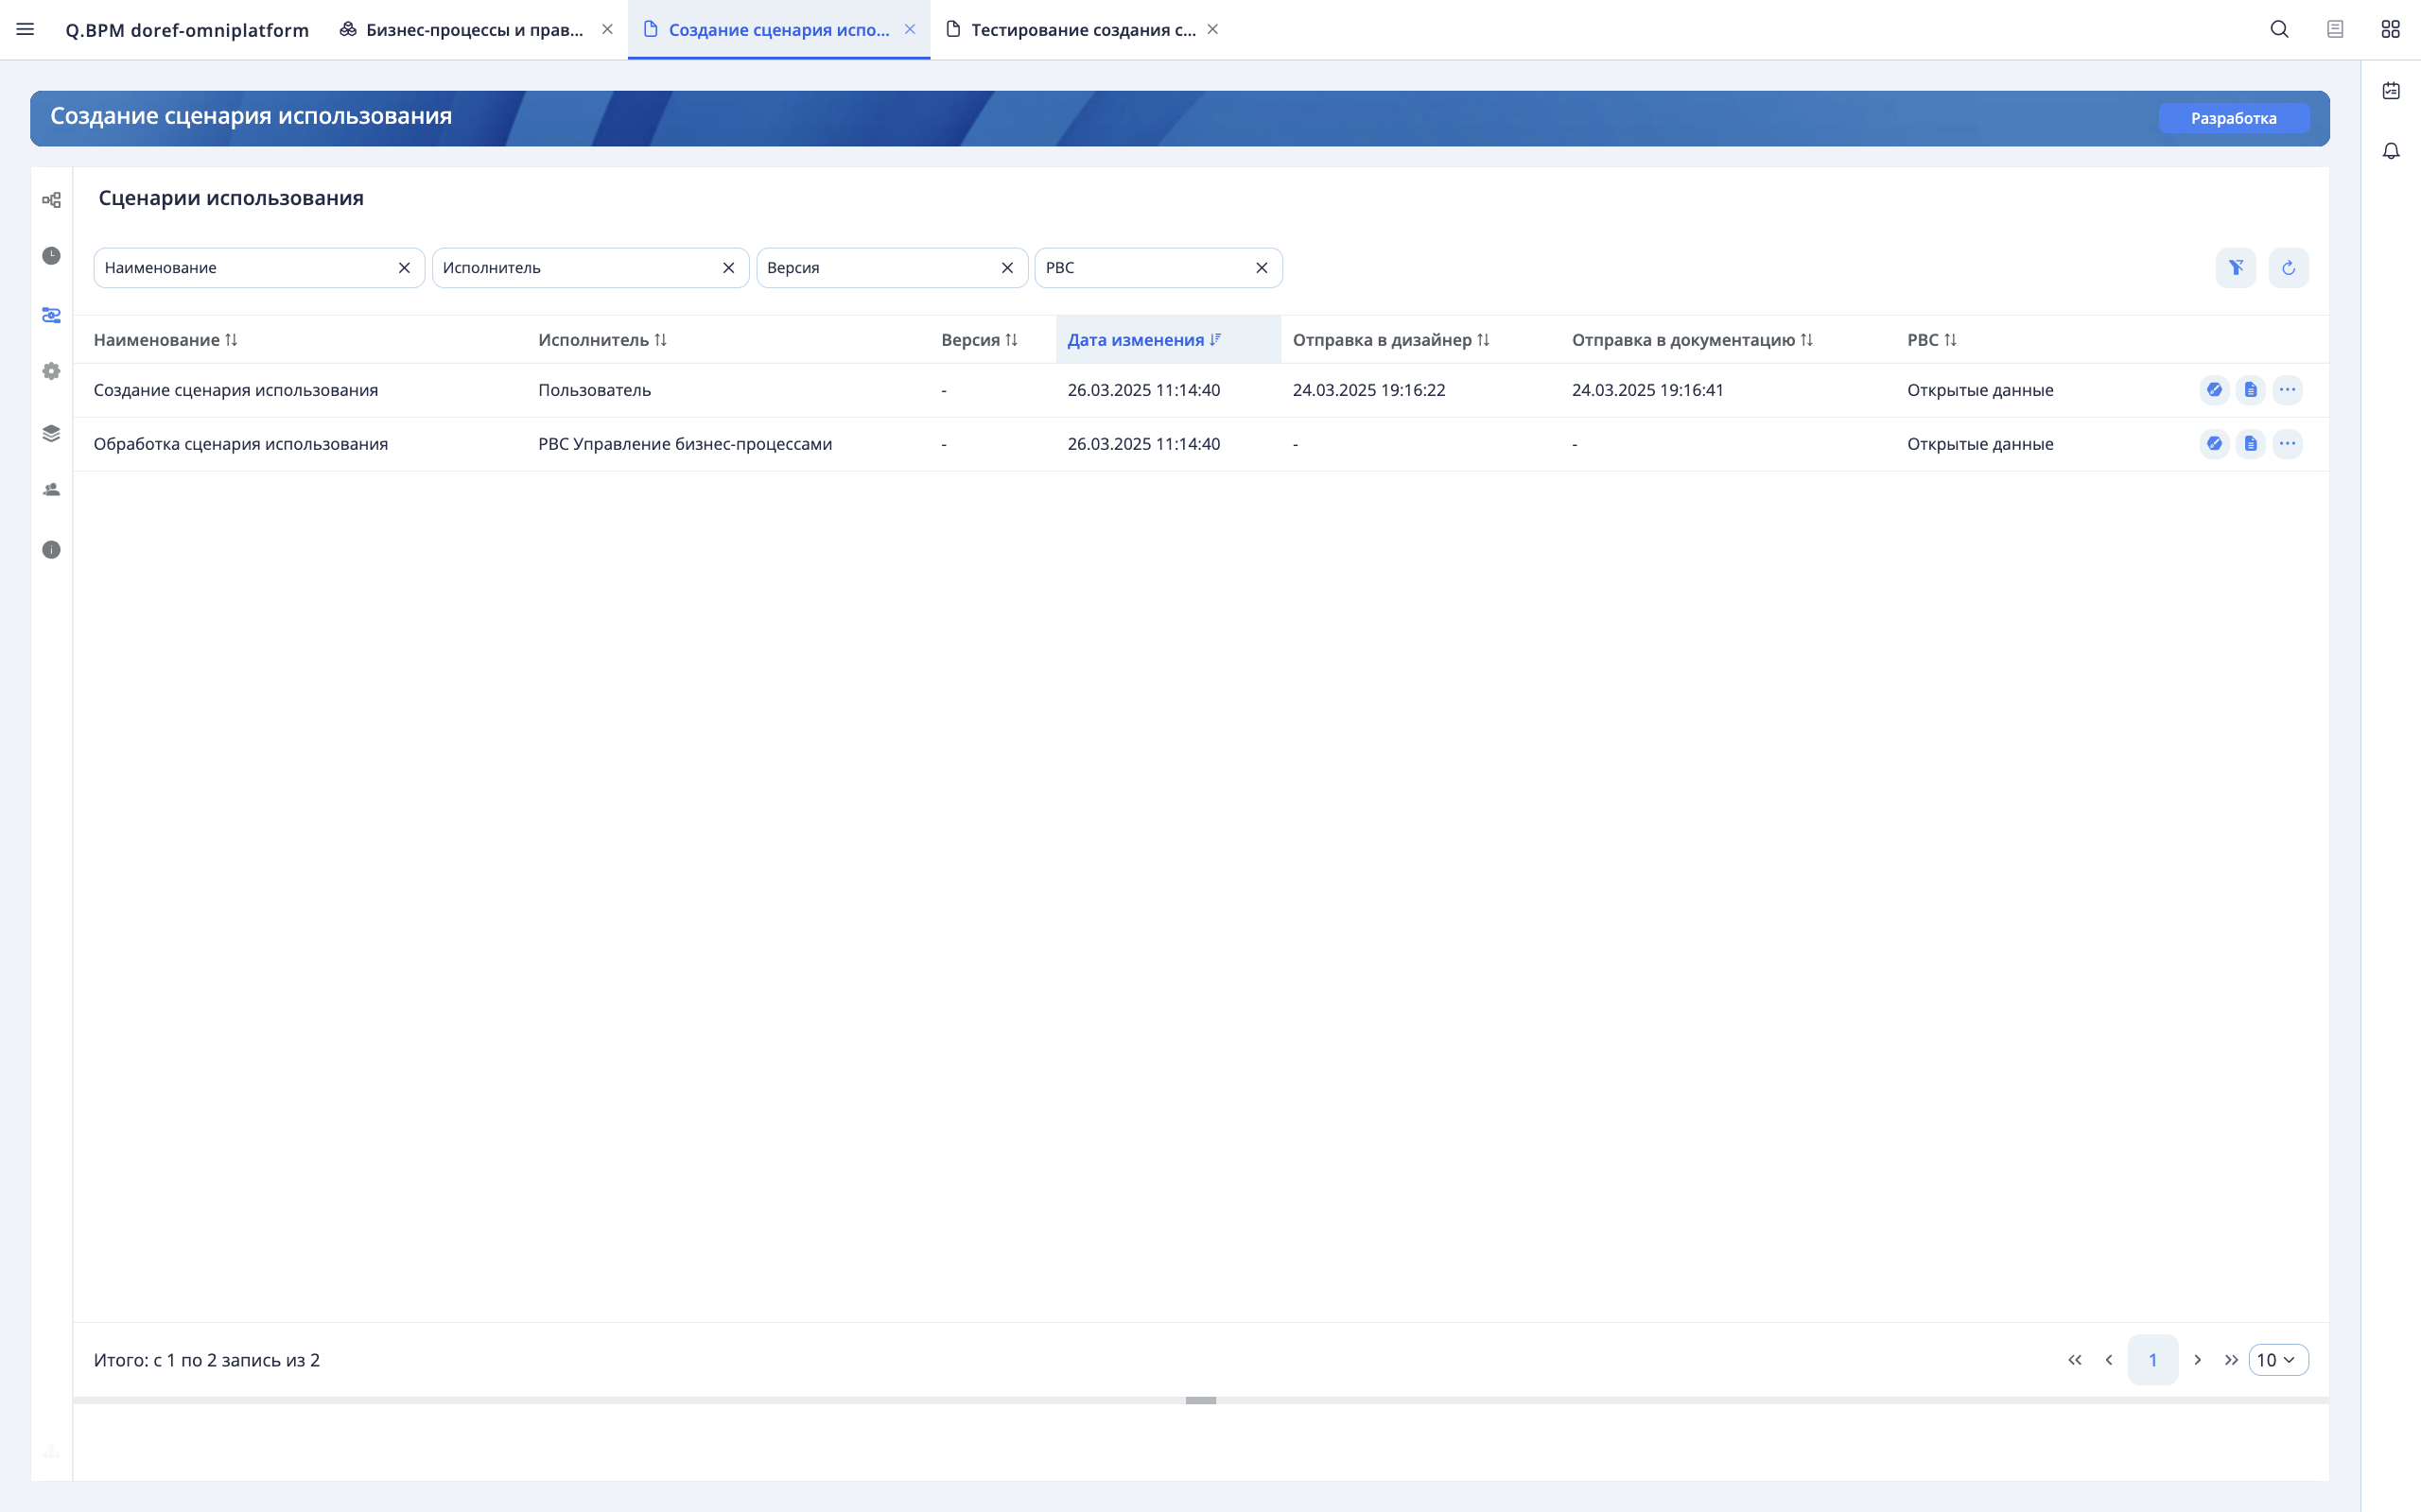
Task: Select 'Создание сценария использования' row name
Action: (236, 390)
